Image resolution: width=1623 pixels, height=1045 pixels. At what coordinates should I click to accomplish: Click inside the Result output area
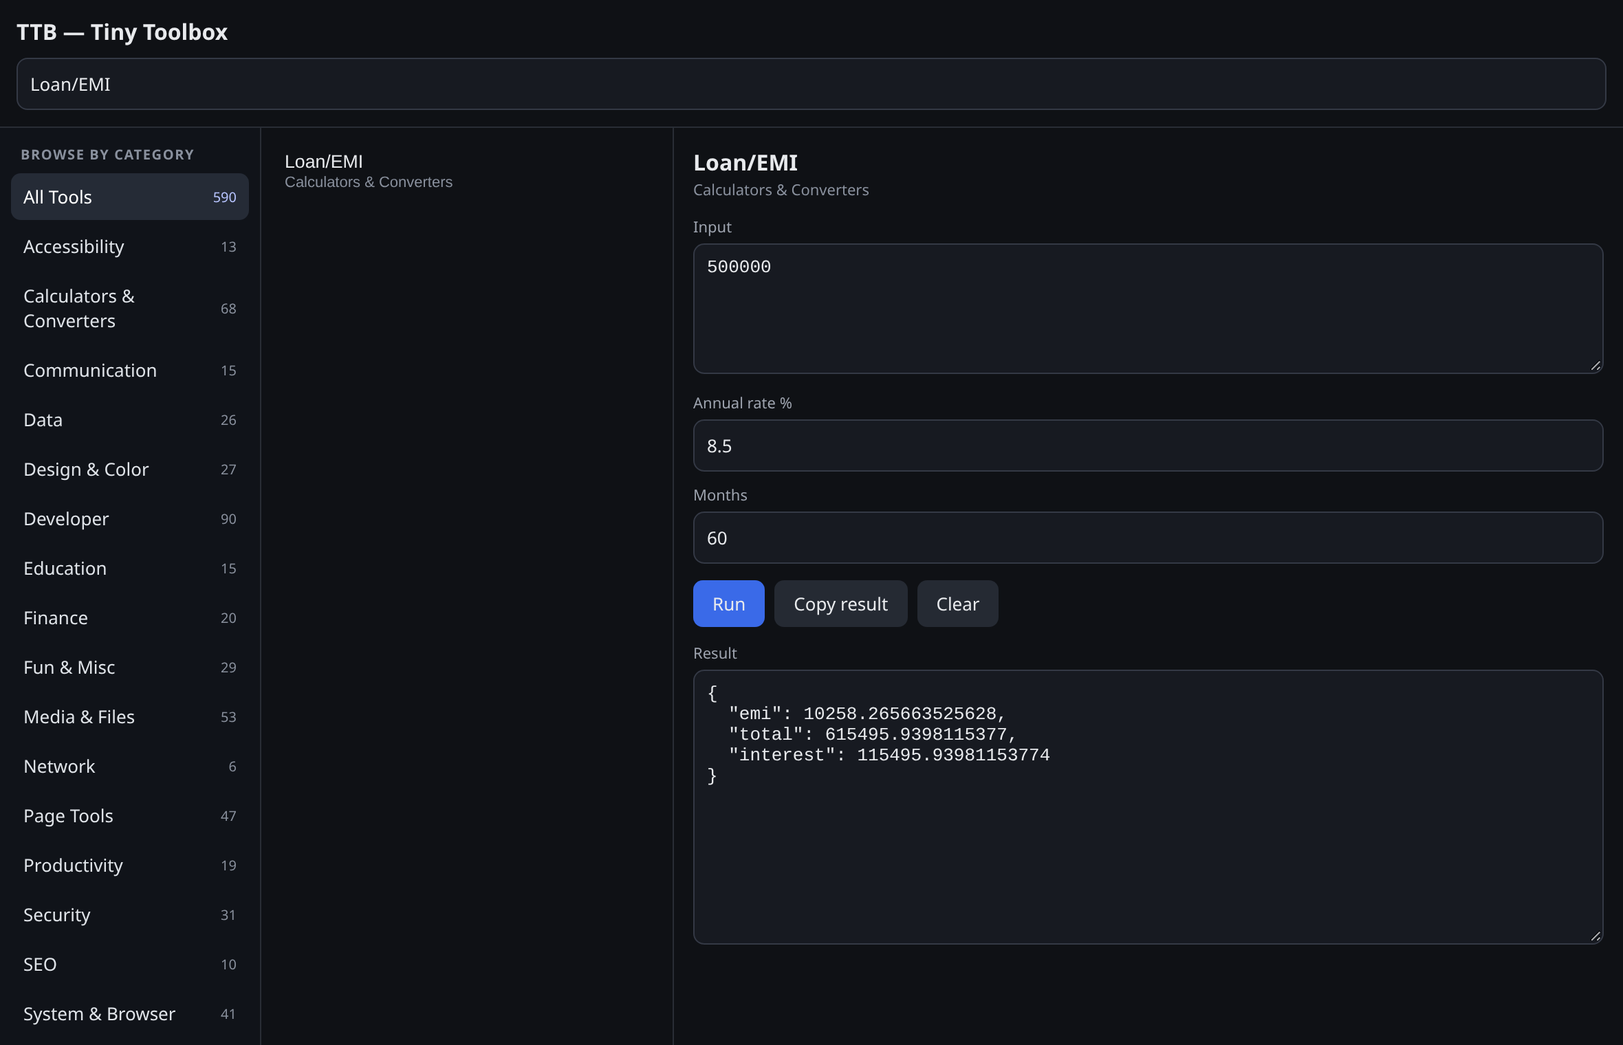click(1148, 807)
